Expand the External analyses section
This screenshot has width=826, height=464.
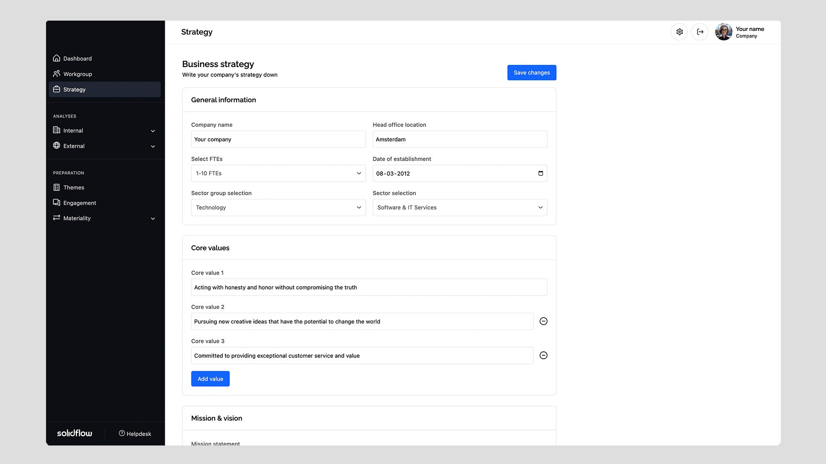click(x=153, y=146)
